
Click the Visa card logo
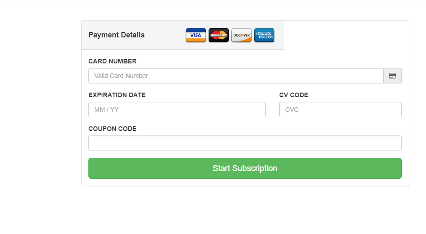[x=196, y=35]
